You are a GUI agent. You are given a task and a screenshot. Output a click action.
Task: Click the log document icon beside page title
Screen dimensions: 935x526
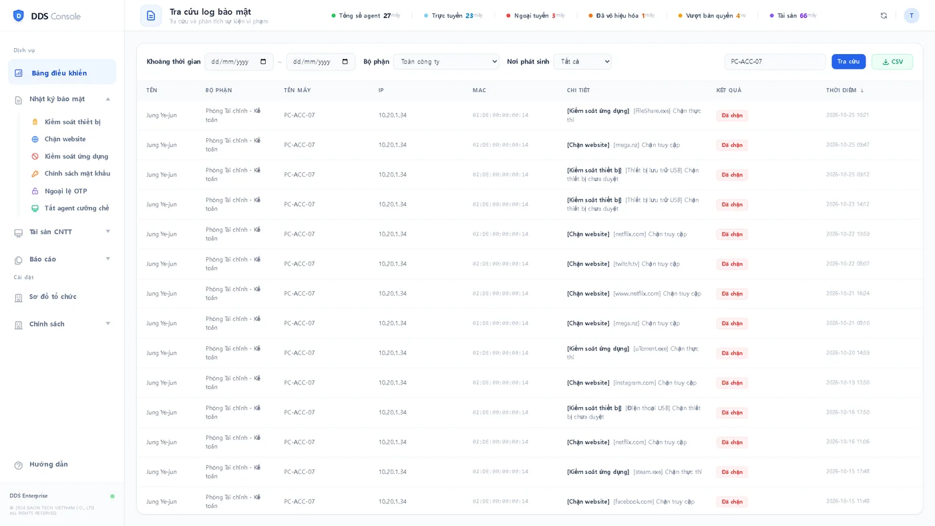pos(151,15)
